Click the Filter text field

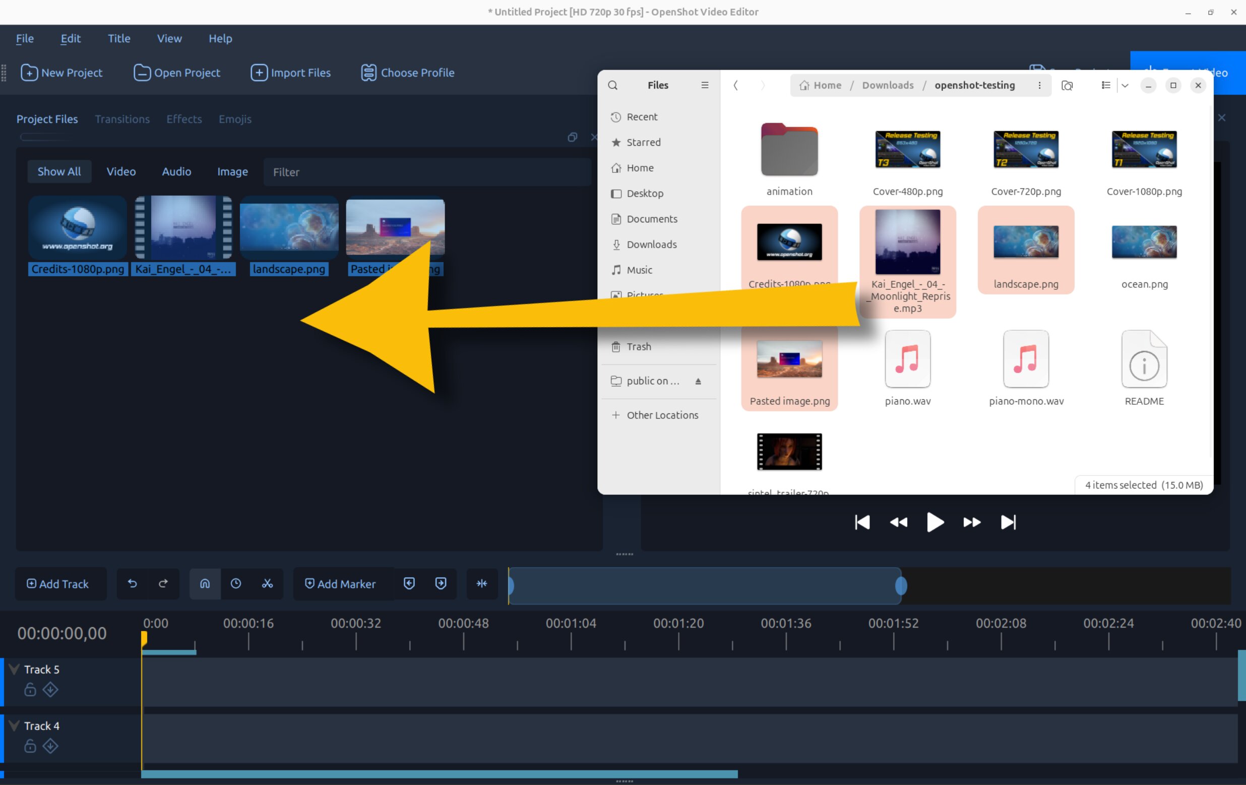pyautogui.click(x=427, y=172)
